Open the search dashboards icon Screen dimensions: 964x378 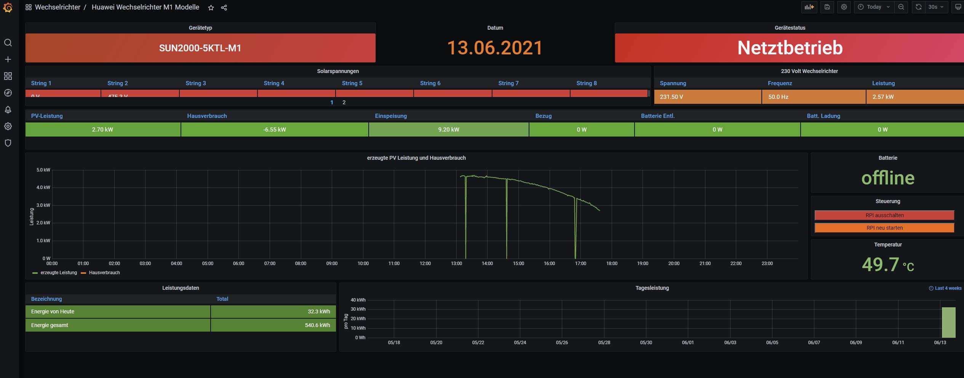[8, 43]
